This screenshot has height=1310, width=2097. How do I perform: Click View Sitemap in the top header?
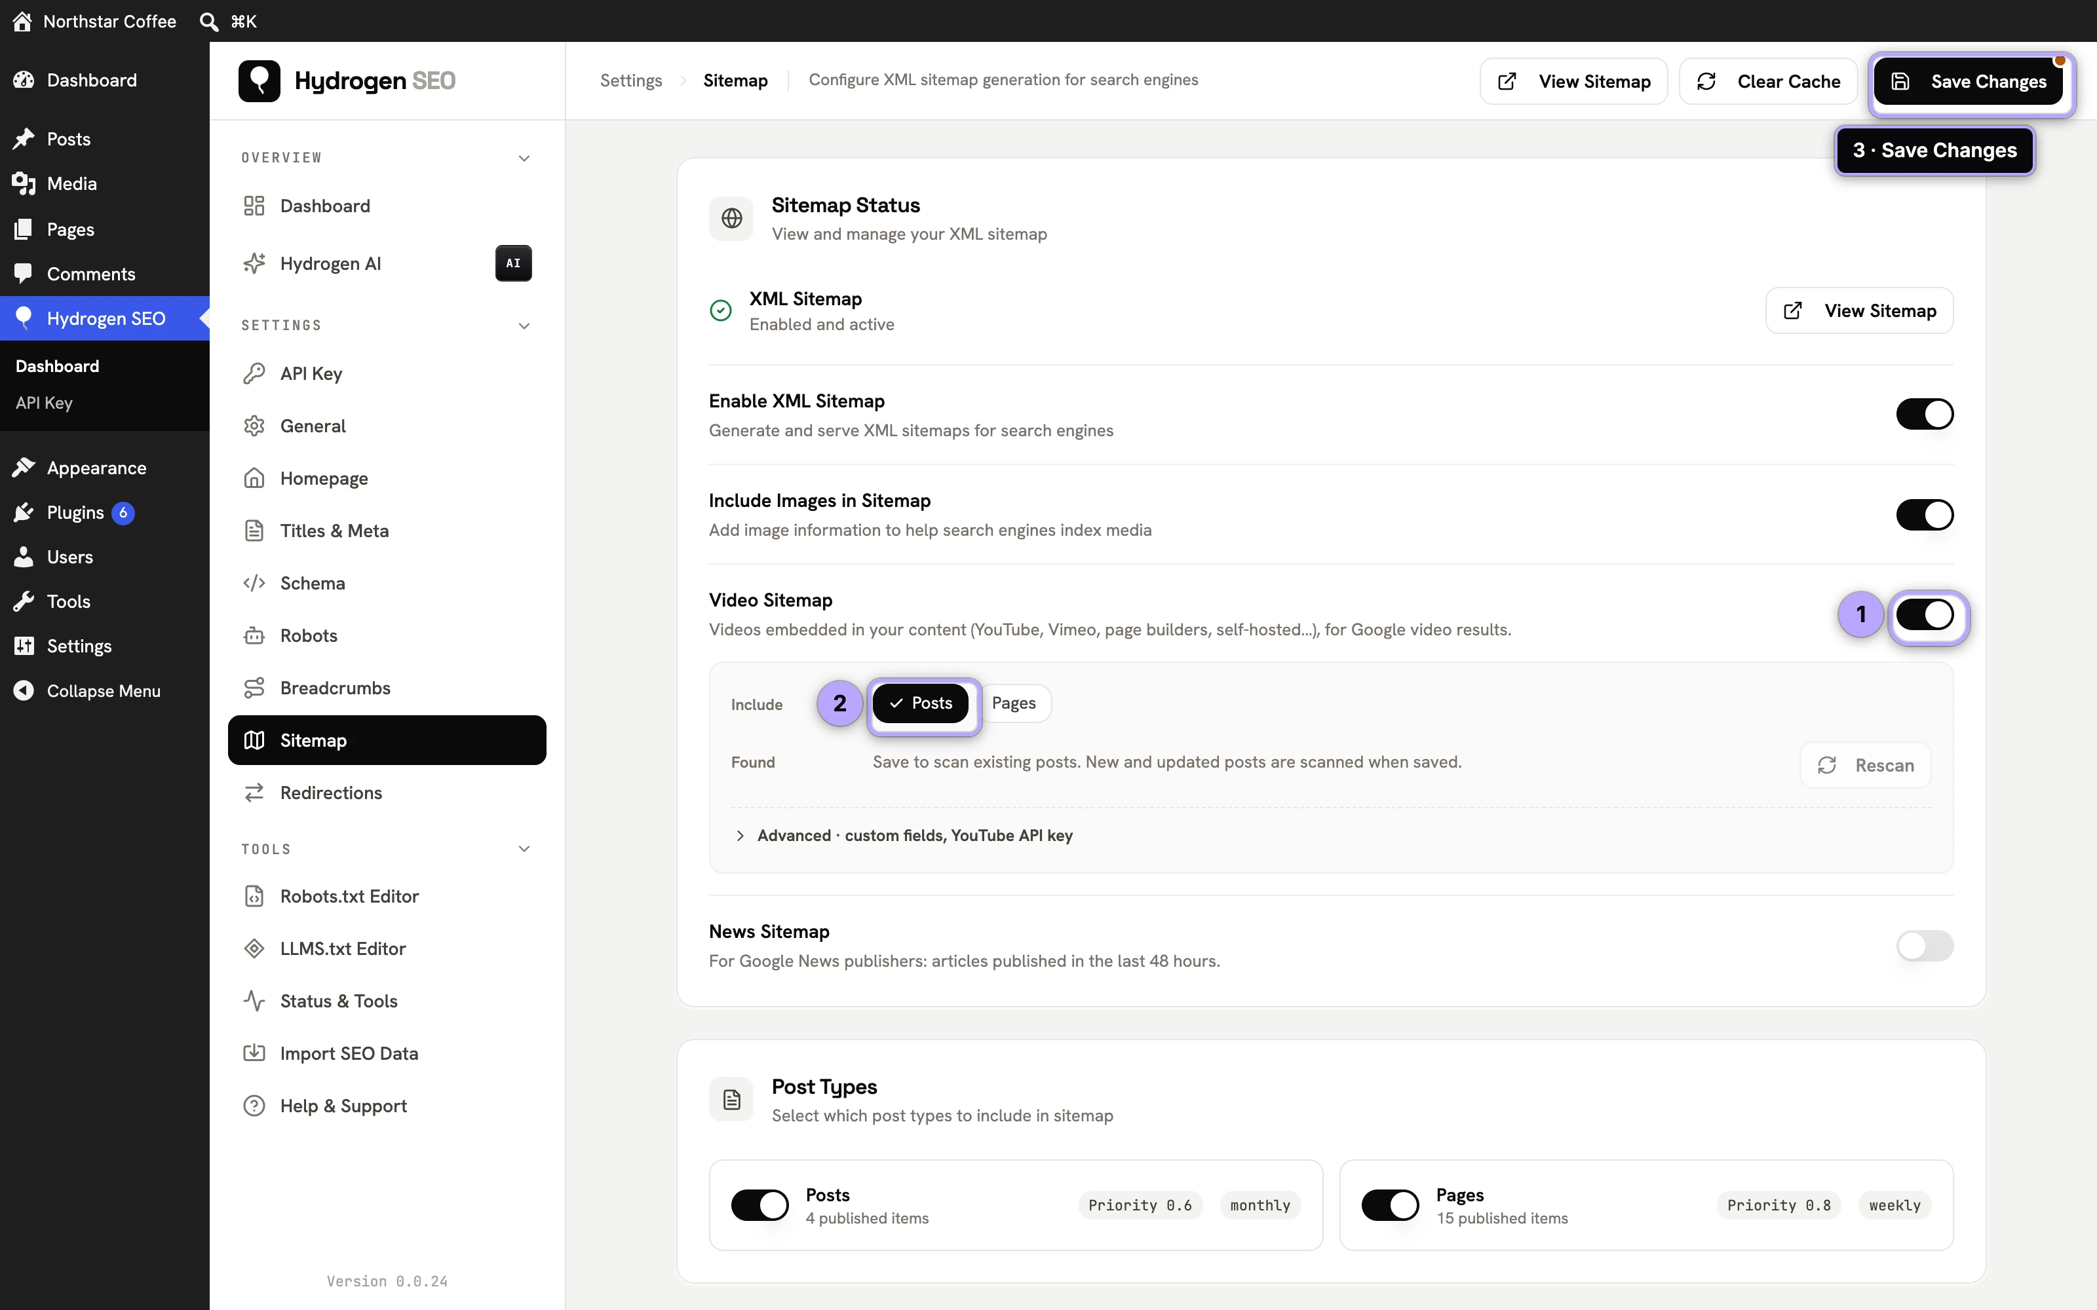coord(1573,81)
